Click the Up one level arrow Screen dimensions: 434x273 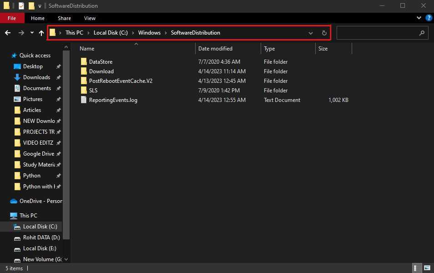tap(41, 33)
